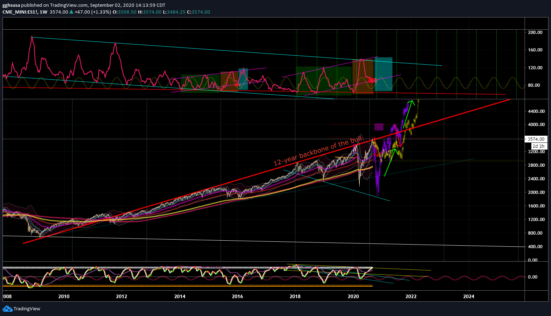Click the current price label 3574.00 on axis
551x316 pixels.
point(536,139)
